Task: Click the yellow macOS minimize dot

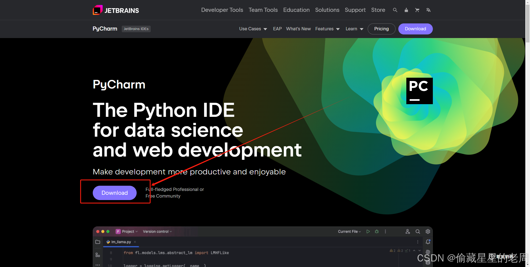Action: click(103, 231)
